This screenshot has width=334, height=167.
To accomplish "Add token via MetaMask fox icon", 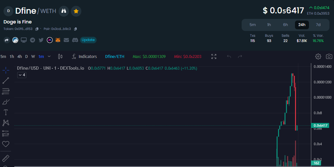I will 58,40.
